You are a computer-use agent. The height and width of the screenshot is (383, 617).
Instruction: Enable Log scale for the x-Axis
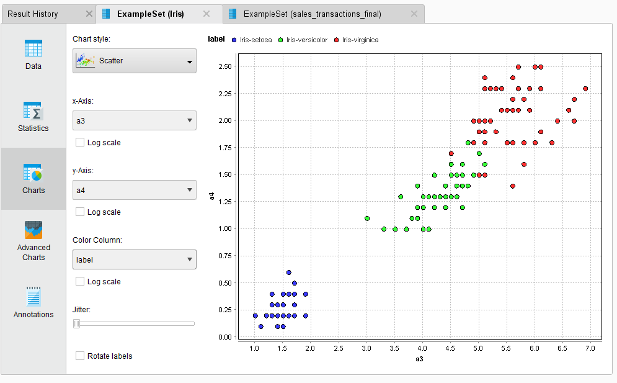click(79, 142)
